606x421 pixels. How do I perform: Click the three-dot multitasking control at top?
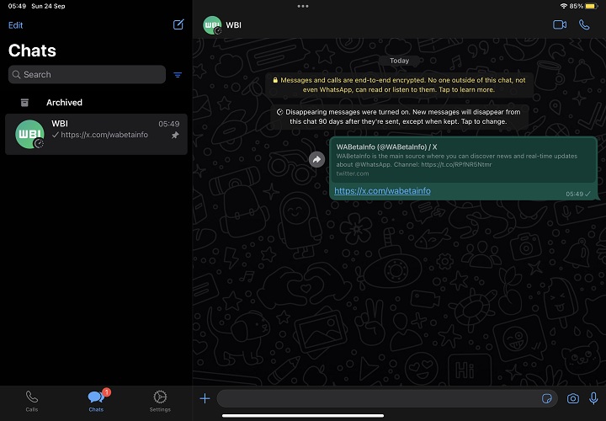pyautogui.click(x=303, y=6)
